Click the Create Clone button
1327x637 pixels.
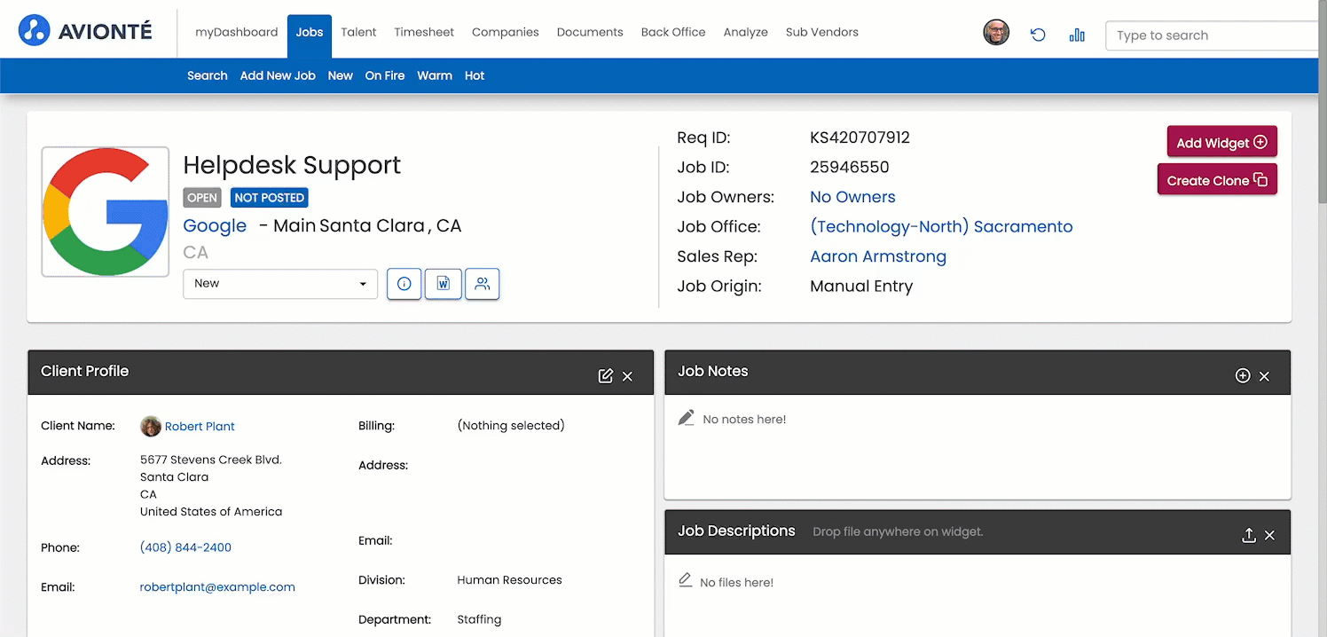click(x=1217, y=180)
